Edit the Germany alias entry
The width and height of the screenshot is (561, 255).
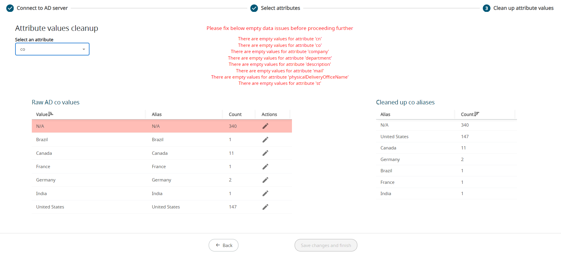pos(265,180)
